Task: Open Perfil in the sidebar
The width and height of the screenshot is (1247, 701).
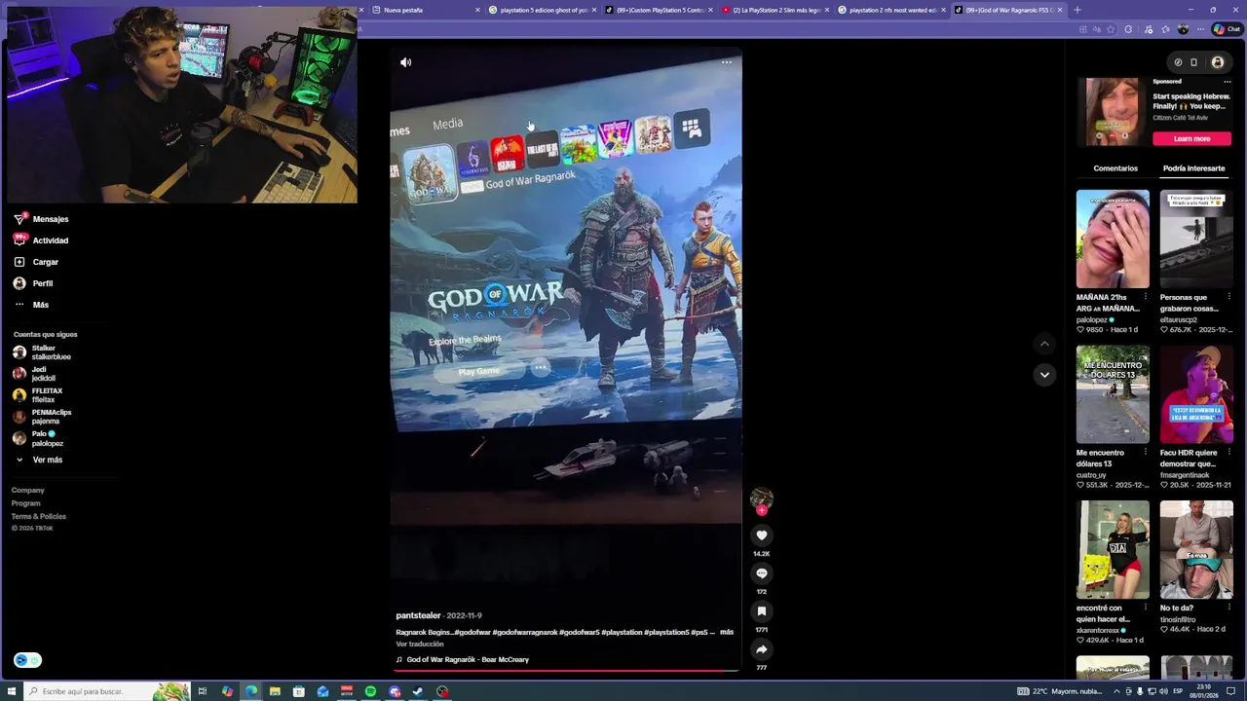Action: [x=33, y=283]
